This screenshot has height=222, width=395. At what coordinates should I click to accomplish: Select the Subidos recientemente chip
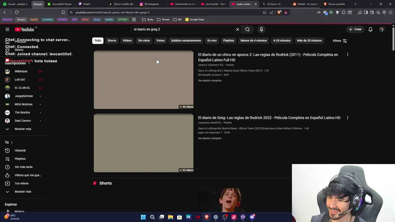coord(186,40)
